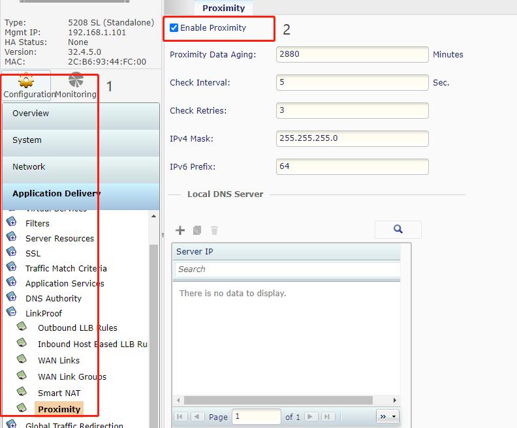The width and height of the screenshot is (517, 428).
Task: Click the Version value 32.4.5.0
Action: coord(84,52)
